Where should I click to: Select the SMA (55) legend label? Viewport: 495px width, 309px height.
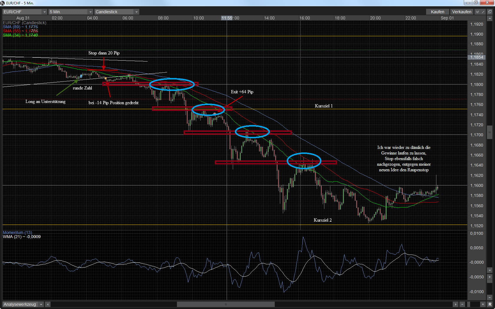click(20, 31)
